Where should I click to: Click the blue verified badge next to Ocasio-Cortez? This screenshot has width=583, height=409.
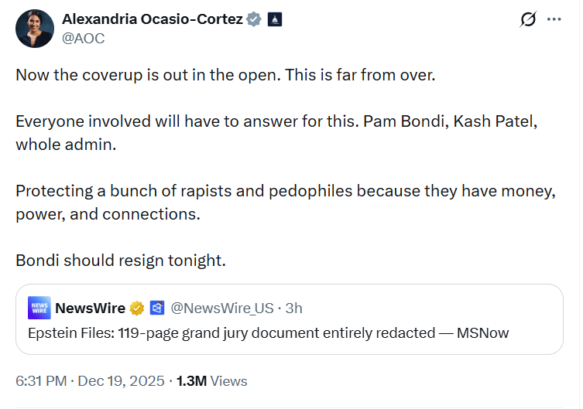pos(254,19)
